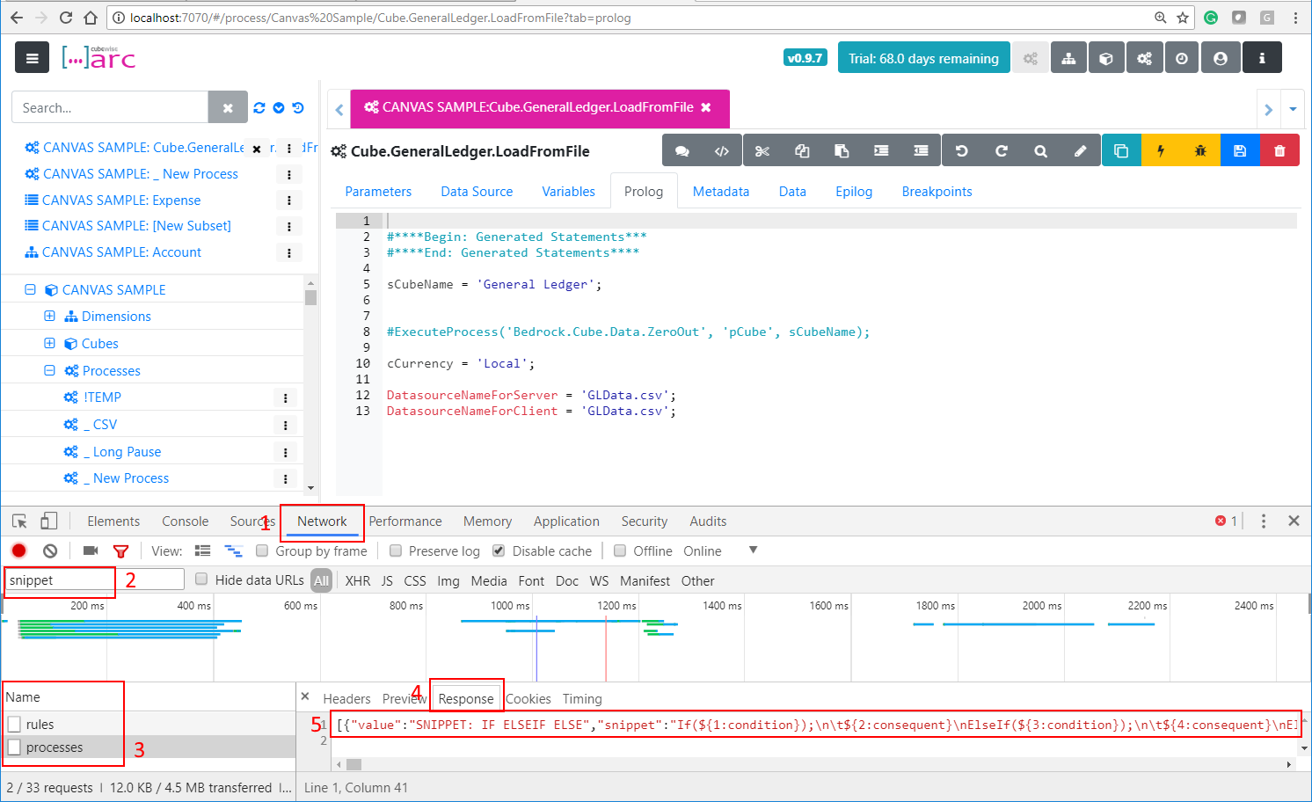This screenshot has height=802, width=1312.
Task: Open the cubes icon in top bar
Action: point(1106,58)
